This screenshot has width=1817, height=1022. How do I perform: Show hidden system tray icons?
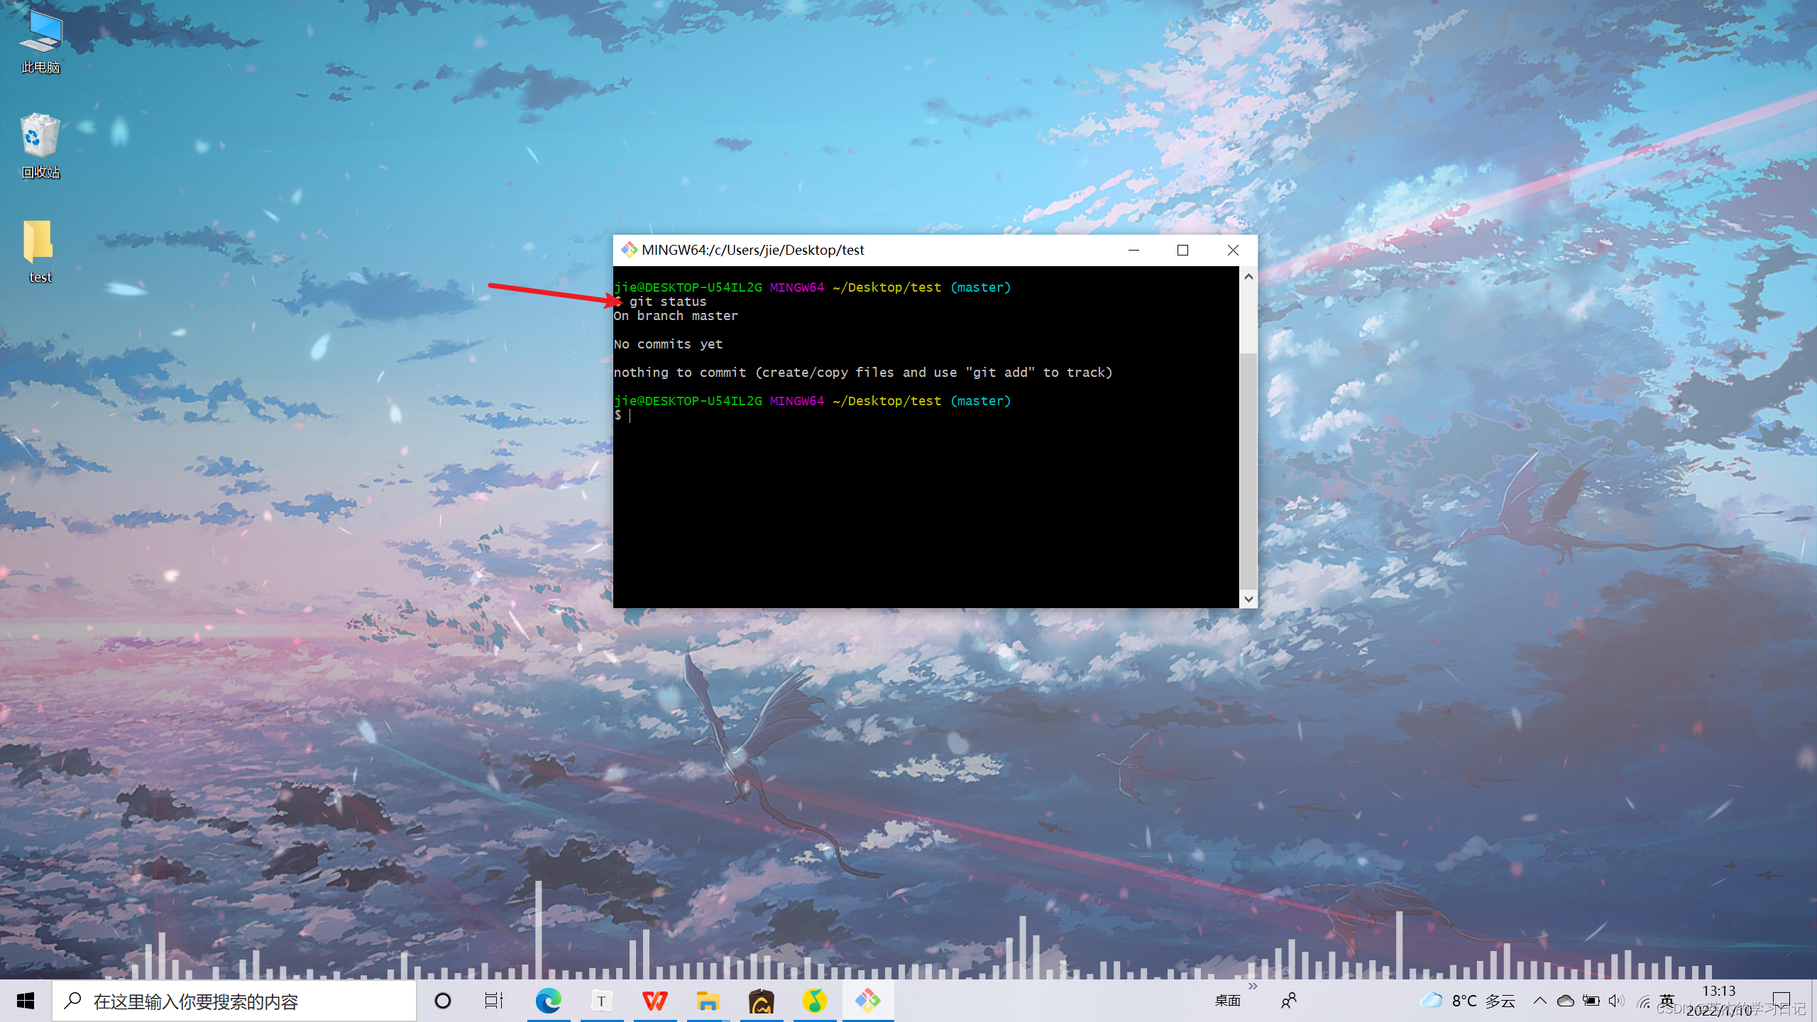pyautogui.click(x=1539, y=1001)
